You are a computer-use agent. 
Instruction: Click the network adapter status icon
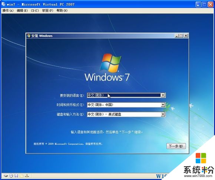27,176
